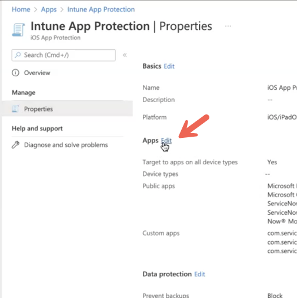Click the Properties document icon in the sidebar
The image size is (297, 298).
pyautogui.click(x=15, y=109)
